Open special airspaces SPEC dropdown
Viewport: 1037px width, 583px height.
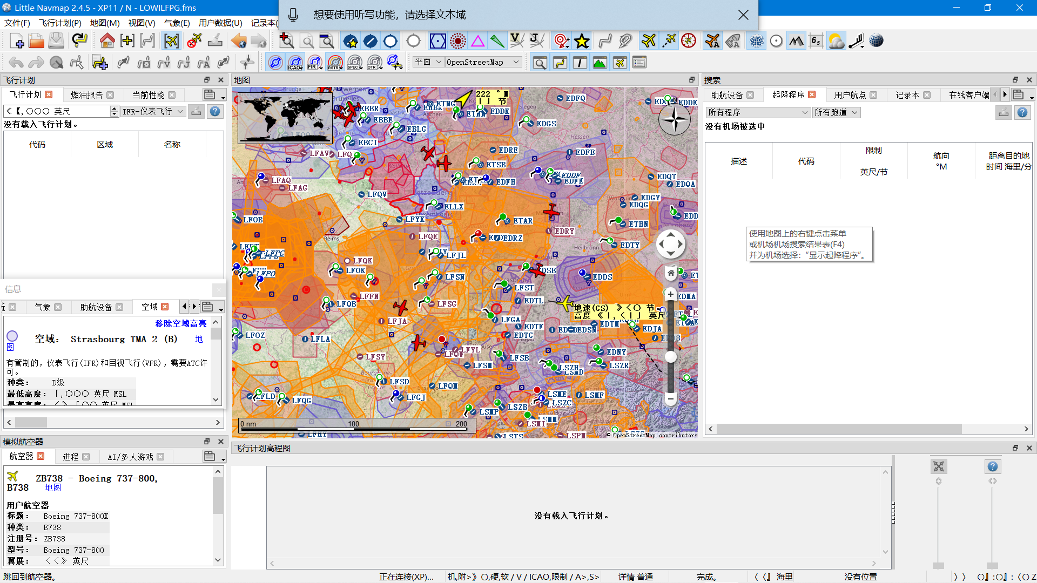355,63
